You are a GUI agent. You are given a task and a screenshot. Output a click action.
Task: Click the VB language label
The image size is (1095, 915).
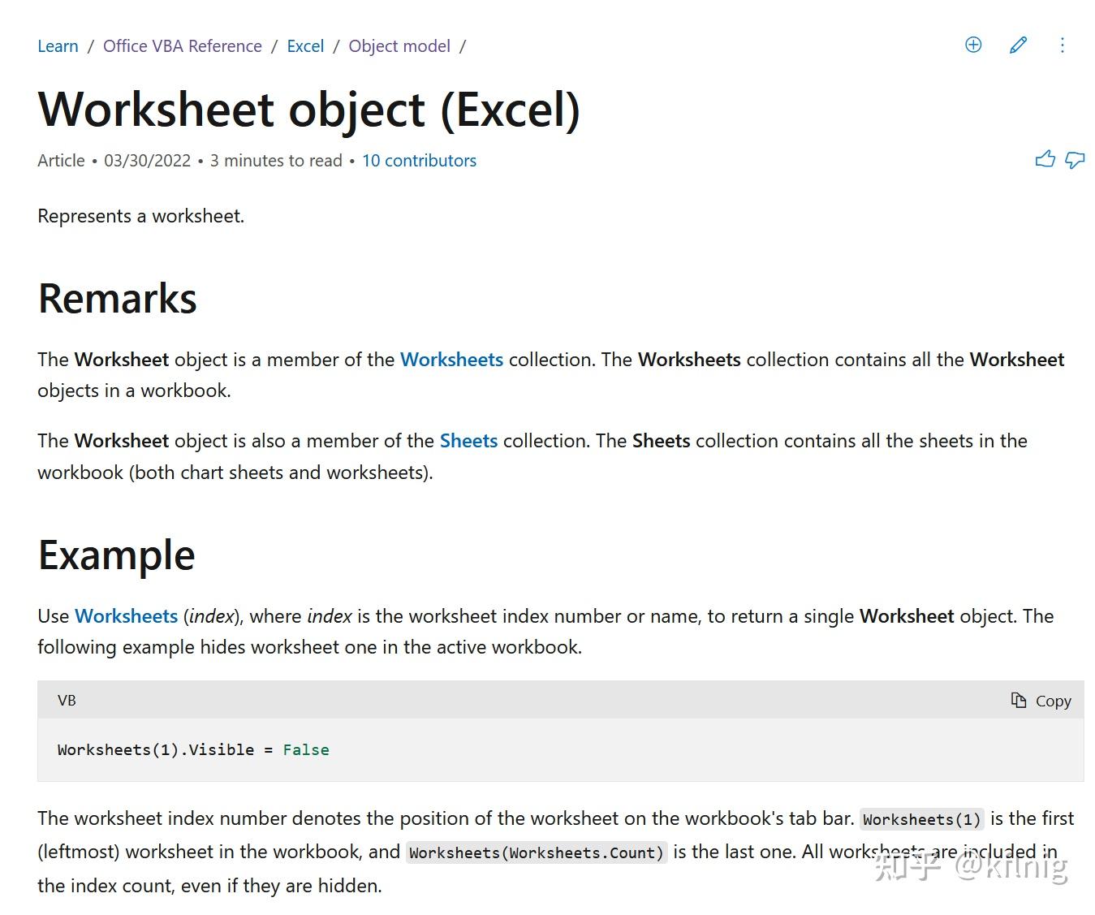tap(67, 700)
